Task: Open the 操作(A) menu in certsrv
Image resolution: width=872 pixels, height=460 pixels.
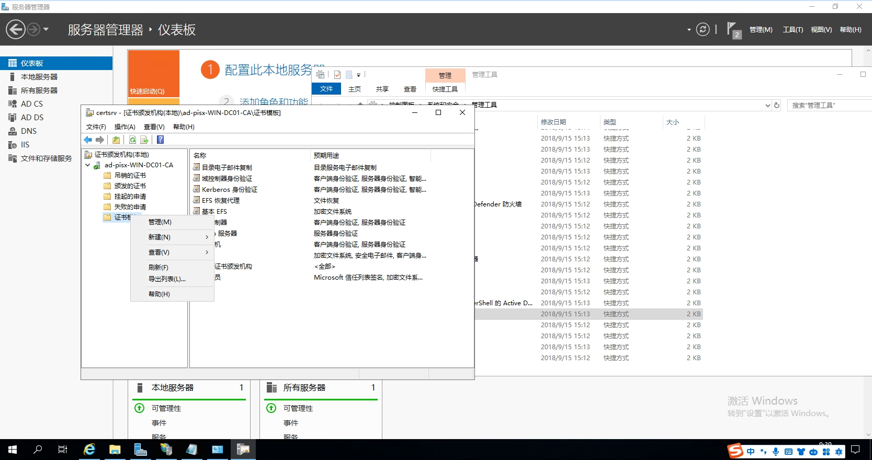Action: (124, 127)
